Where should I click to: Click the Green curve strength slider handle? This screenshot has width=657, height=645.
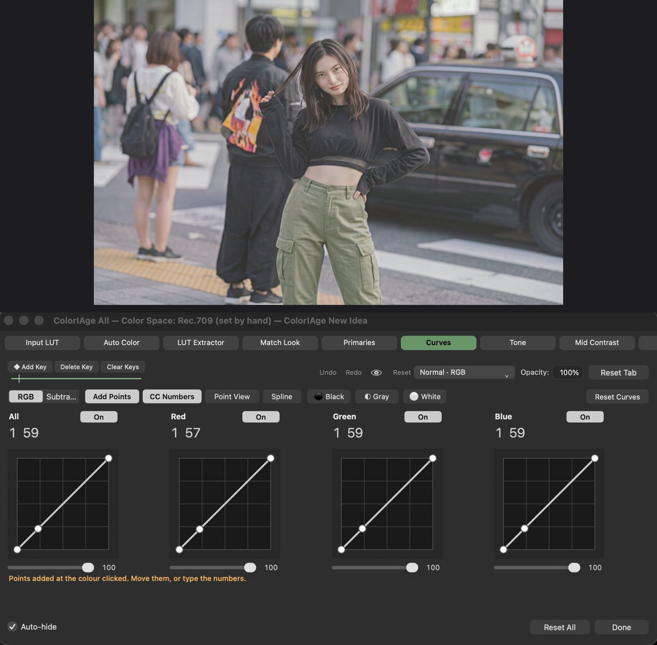pyautogui.click(x=412, y=568)
